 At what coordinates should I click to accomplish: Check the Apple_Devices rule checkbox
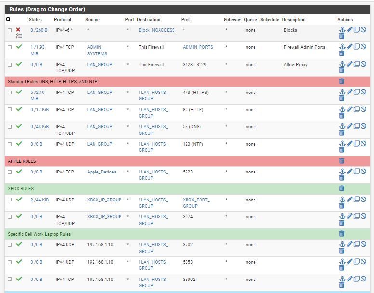(10, 172)
